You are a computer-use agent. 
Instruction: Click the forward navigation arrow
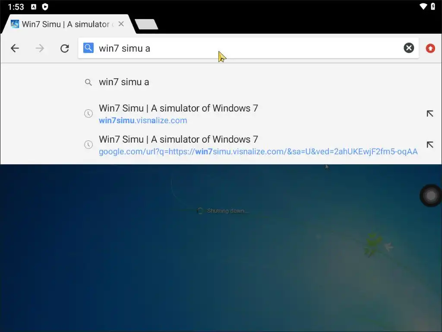(x=40, y=48)
